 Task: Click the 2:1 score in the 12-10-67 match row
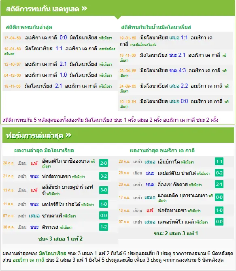[x=63, y=64]
